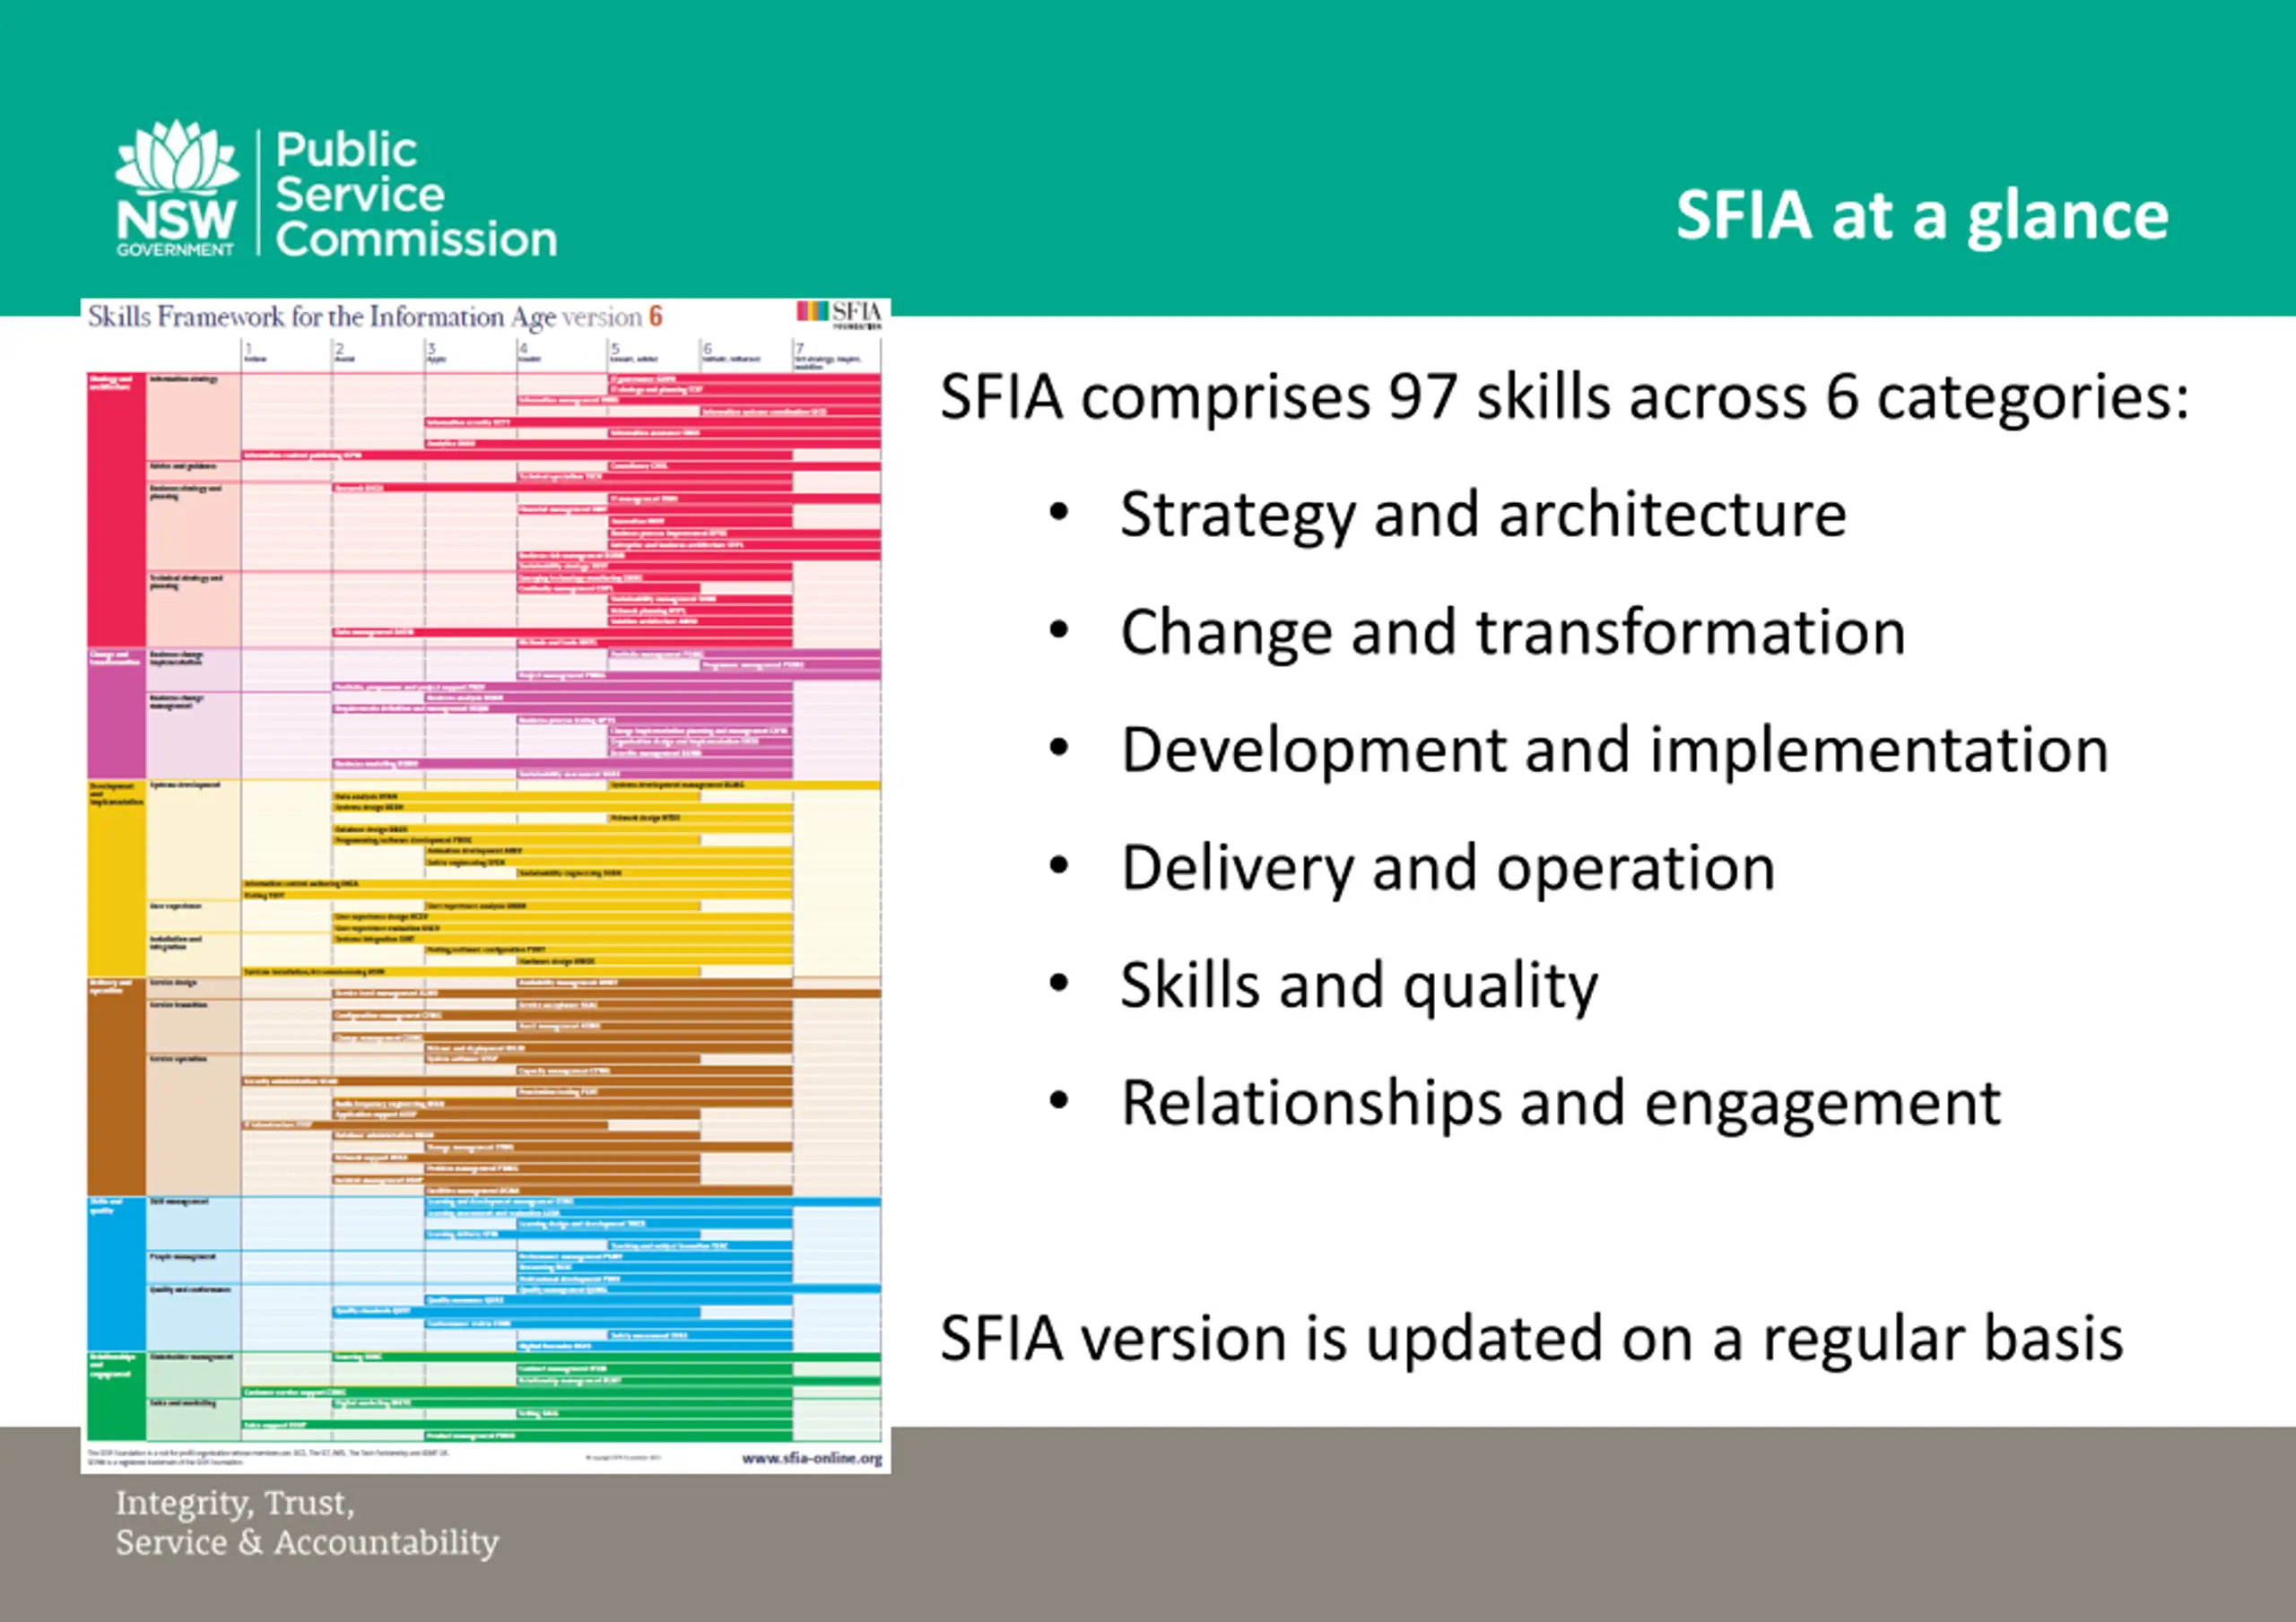2296x1622 pixels.
Task: Click the 'Delivery and operation' bullet
Action: (1448, 868)
